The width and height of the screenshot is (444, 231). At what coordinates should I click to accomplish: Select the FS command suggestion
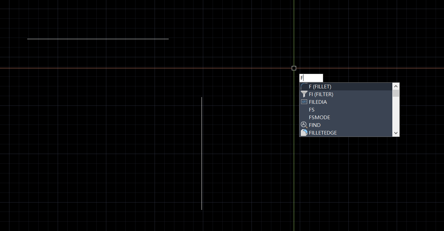point(312,110)
